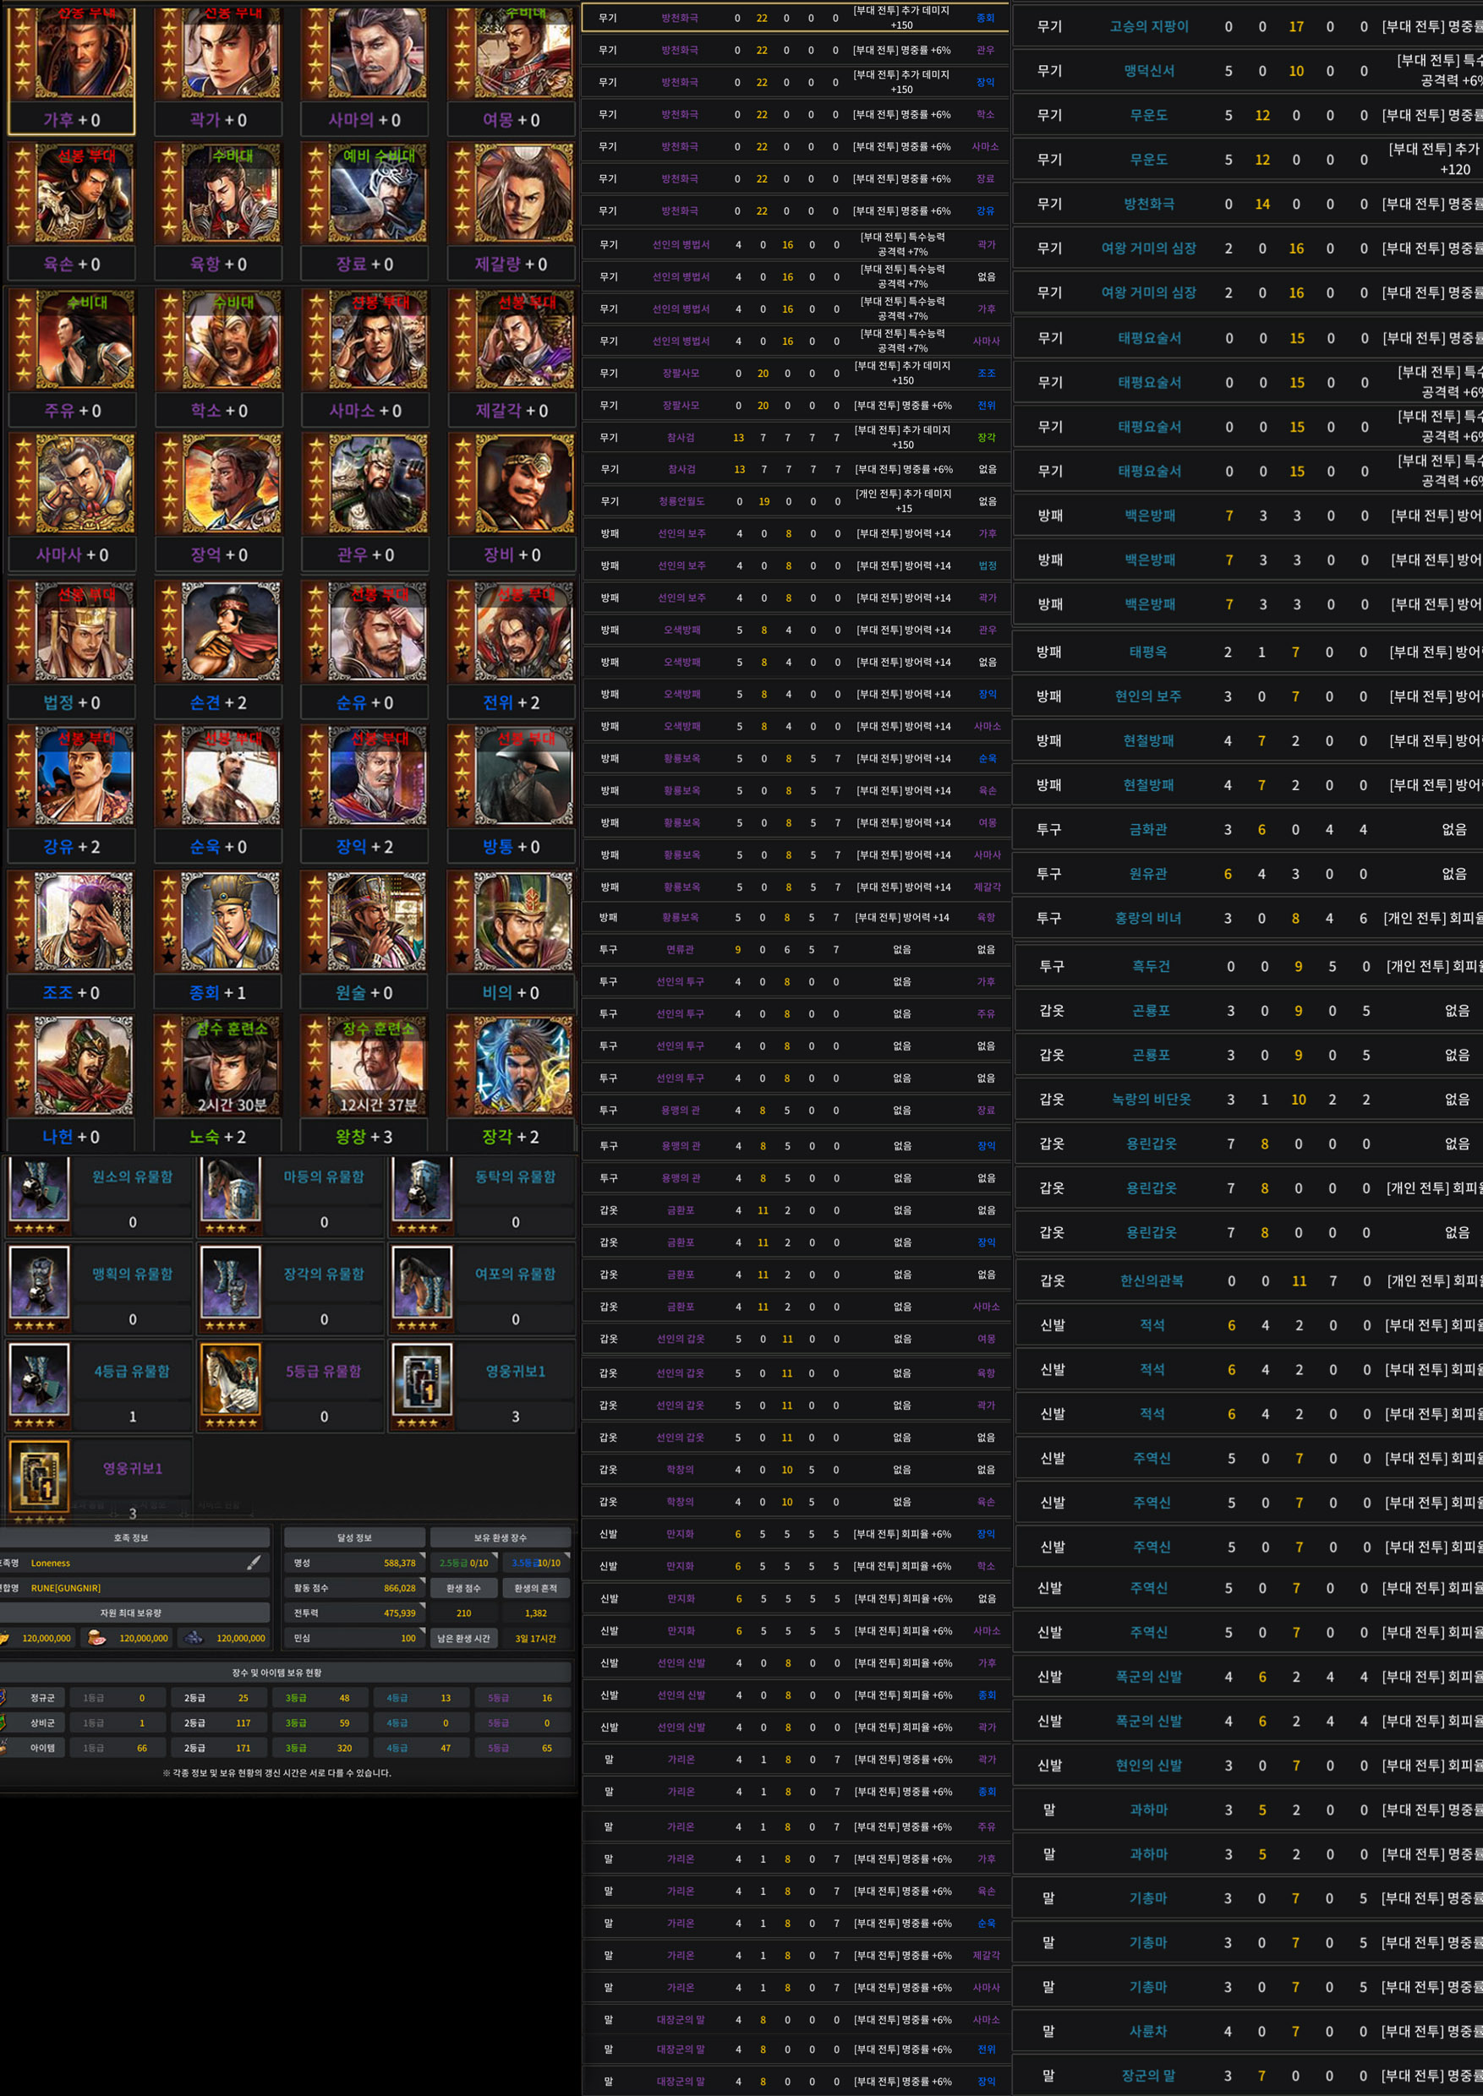Open the 보유 환생 장수 header tab
This screenshot has width=1483, height=2096.
click(x=501, y=1537)
